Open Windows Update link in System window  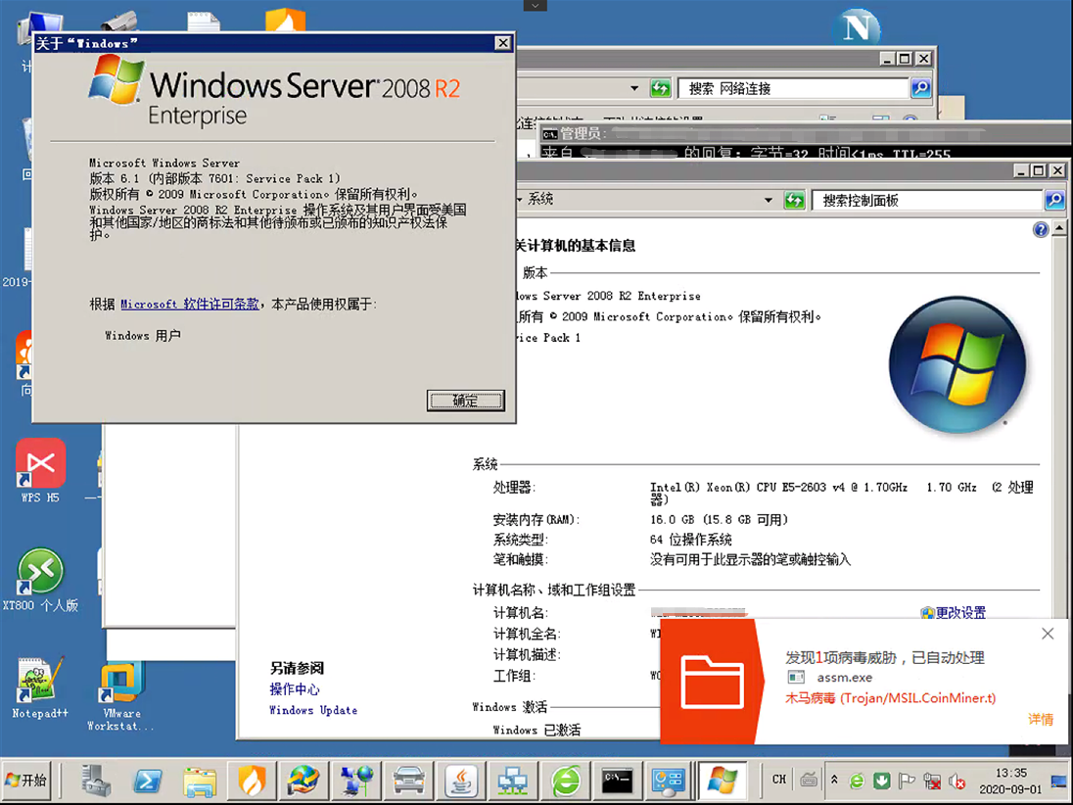313,711
